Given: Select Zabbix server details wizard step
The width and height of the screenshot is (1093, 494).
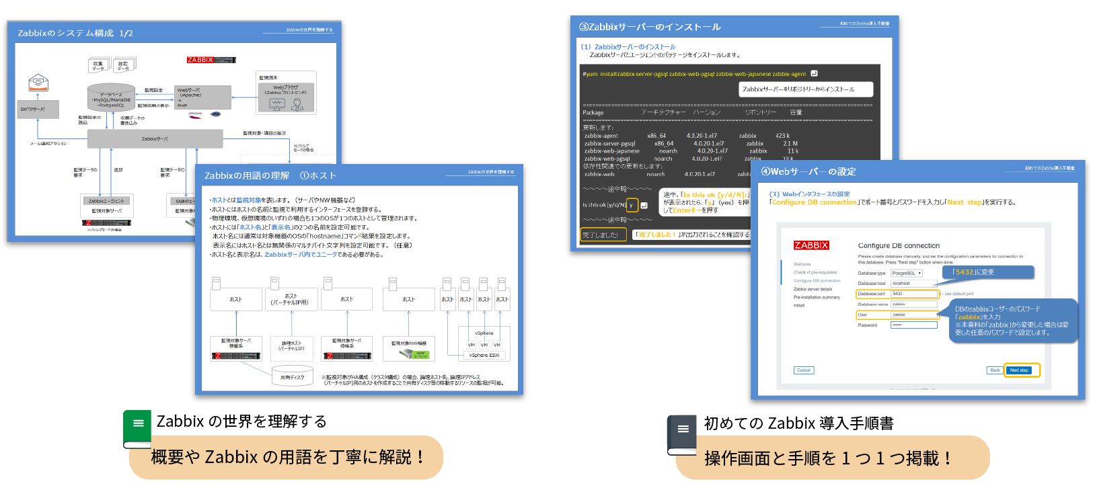Looking at the screenshot, I should 813,289.
